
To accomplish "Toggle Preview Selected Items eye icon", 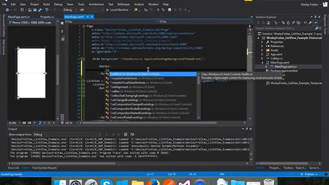I will (305, 23).
